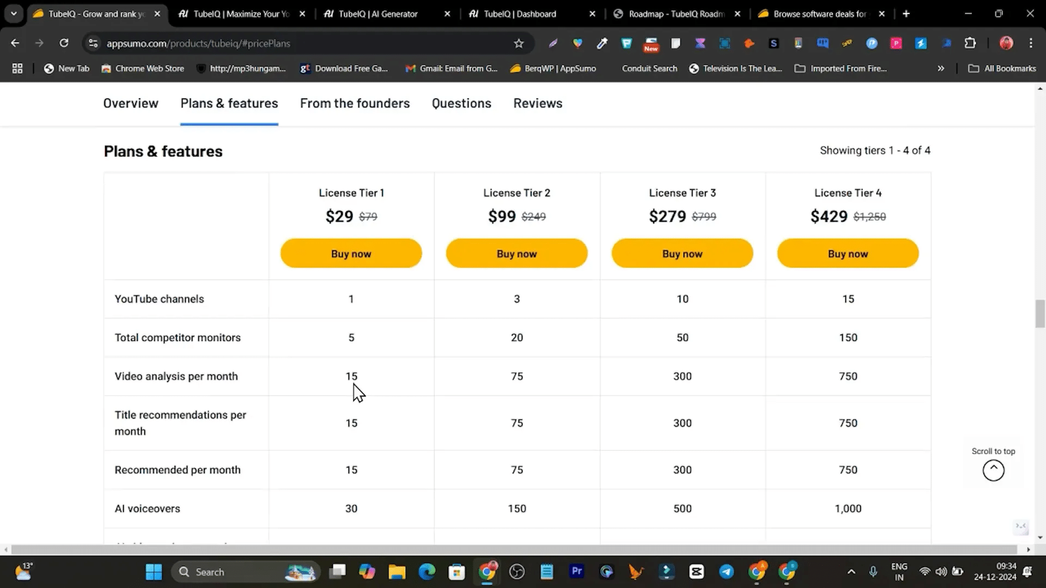This screenshot has width=1046, height=588.
Task: Click the page reload icon
Action: click(x=64, y=43)
